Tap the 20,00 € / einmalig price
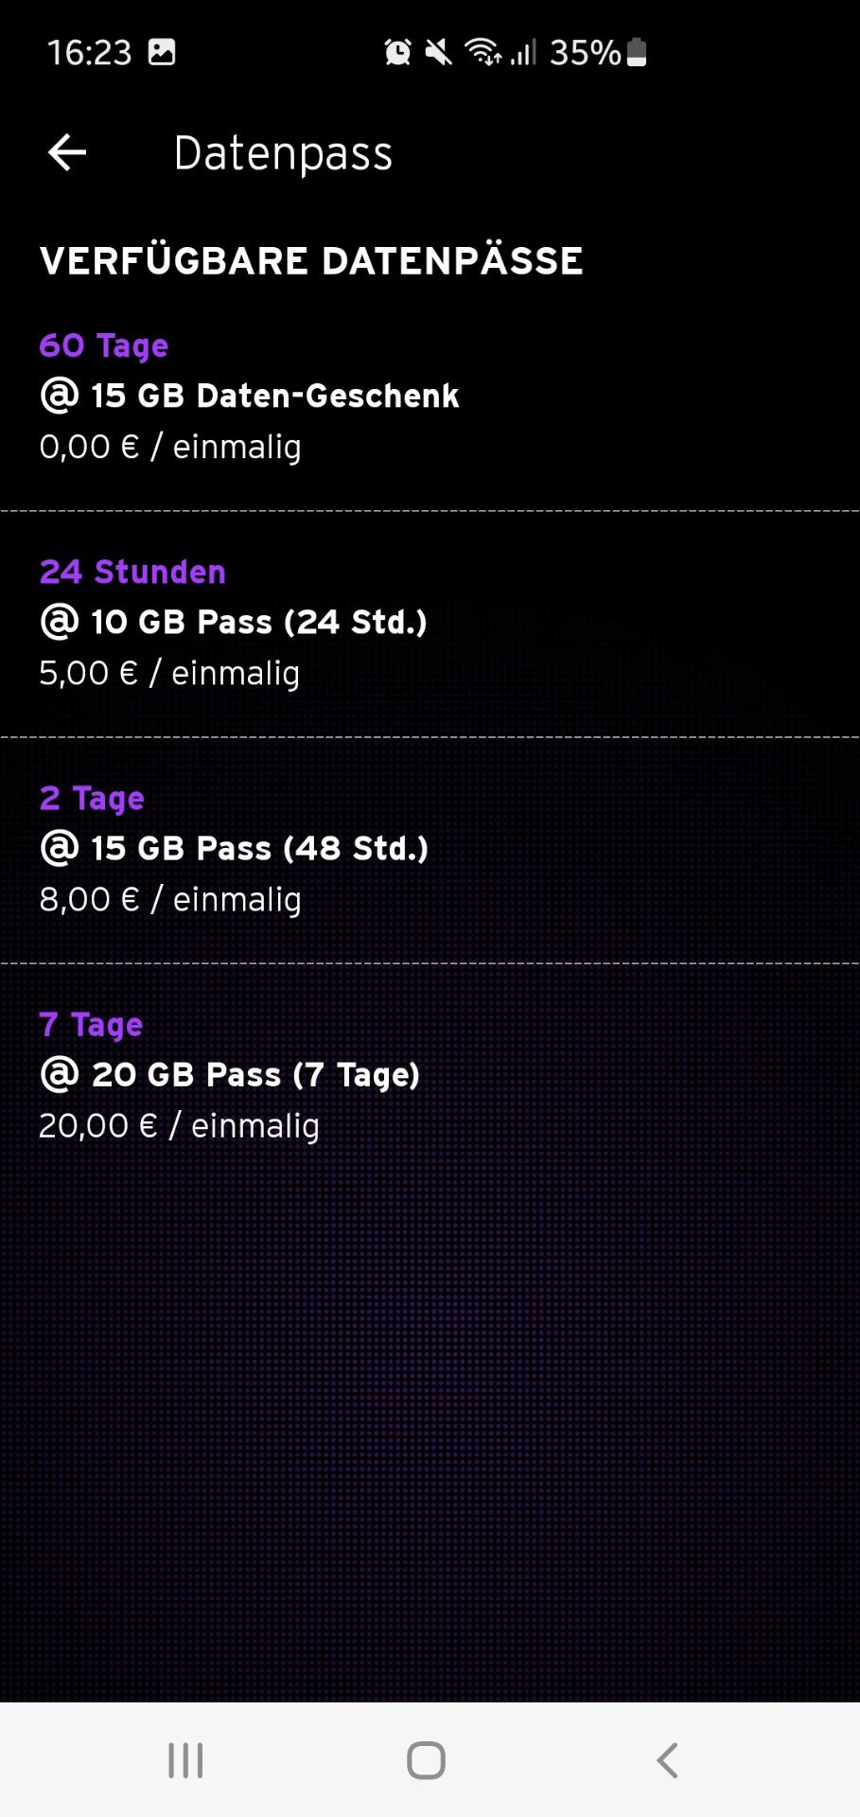 [179, 1125]
